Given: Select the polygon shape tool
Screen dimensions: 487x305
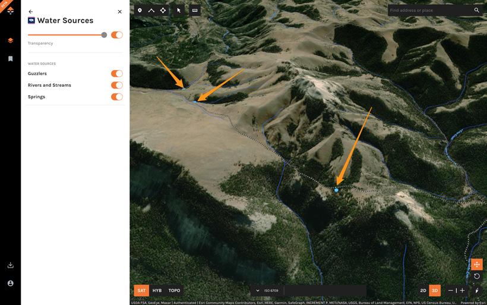Looking at the screenshot, I should (163, 10).
